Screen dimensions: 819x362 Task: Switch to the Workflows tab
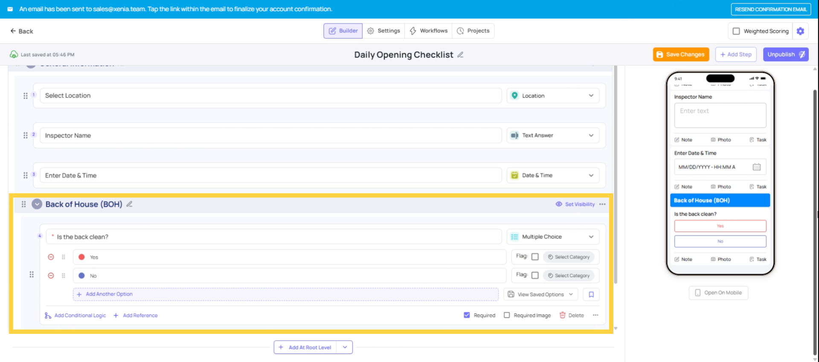click(428, 31)
